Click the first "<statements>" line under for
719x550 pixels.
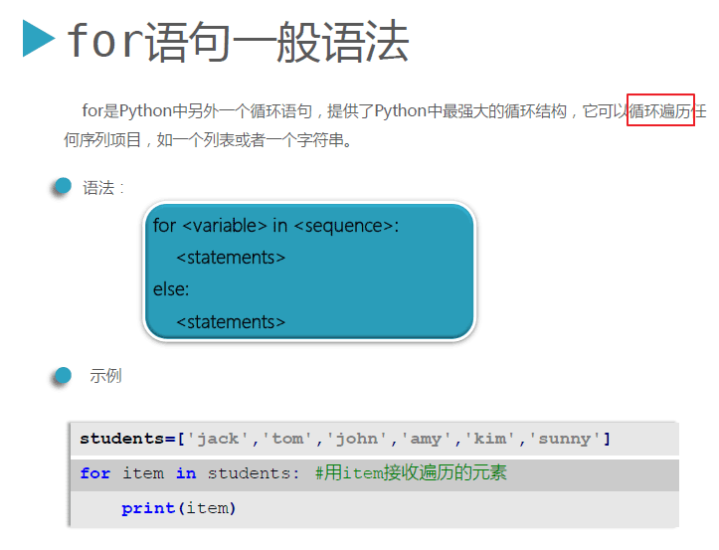click(x=231, y=258)
